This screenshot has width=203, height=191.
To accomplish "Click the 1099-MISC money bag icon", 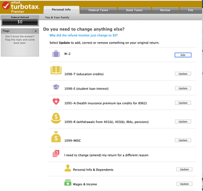I will coord(56,137).
